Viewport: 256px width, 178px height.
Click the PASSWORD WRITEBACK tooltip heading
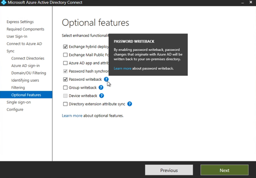click(134, 42)
